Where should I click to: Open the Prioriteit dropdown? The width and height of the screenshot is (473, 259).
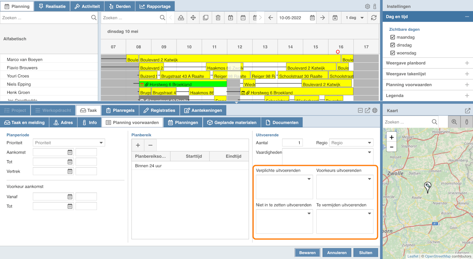click(x=69, y=143)
